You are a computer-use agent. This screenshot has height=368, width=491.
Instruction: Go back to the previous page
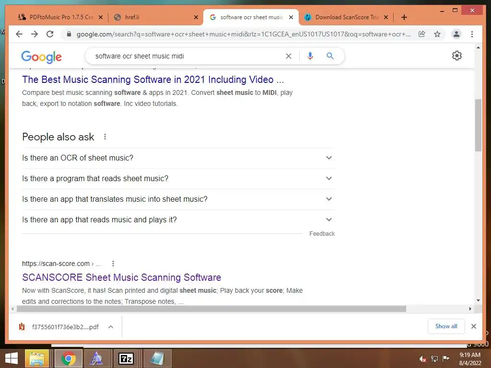pyautogui.click(x=19, y=34)
